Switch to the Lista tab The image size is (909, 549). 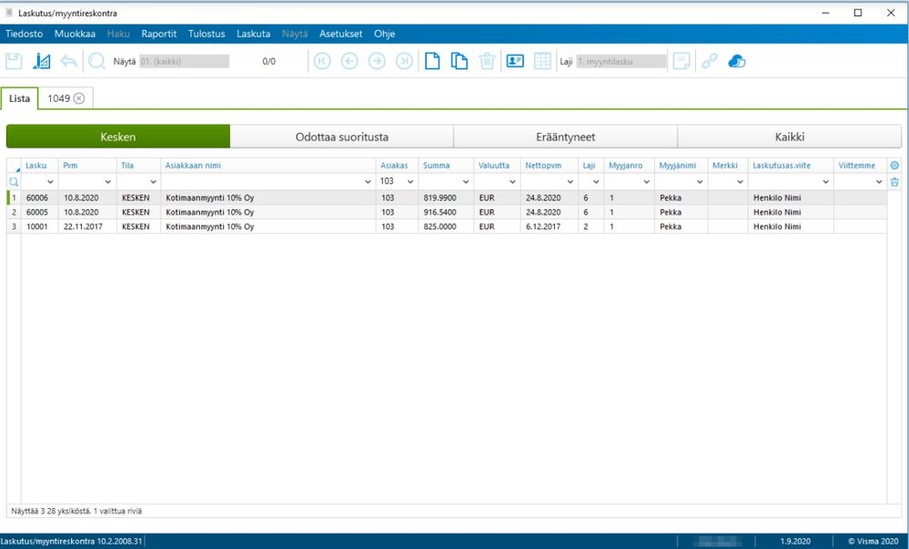point(19,98)
